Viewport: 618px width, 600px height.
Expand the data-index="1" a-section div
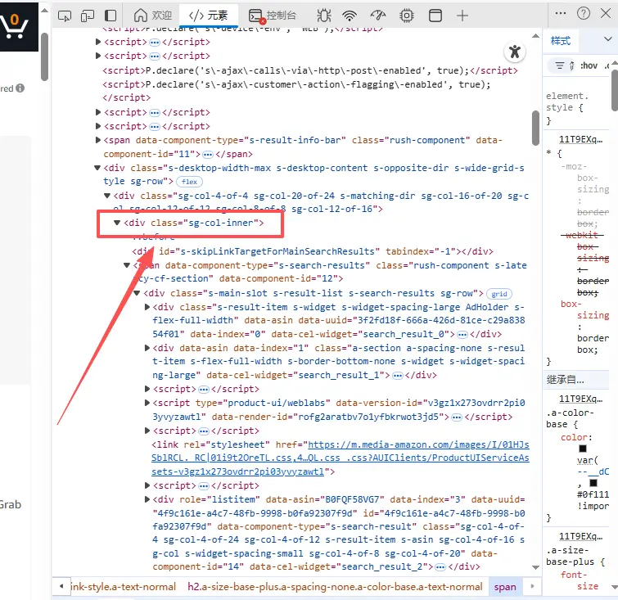click(147, 348)
